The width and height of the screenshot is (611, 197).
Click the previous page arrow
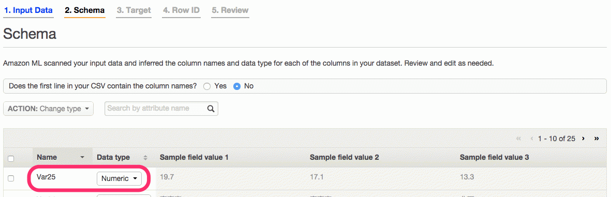pyautogui.click(x=531, y=139)
